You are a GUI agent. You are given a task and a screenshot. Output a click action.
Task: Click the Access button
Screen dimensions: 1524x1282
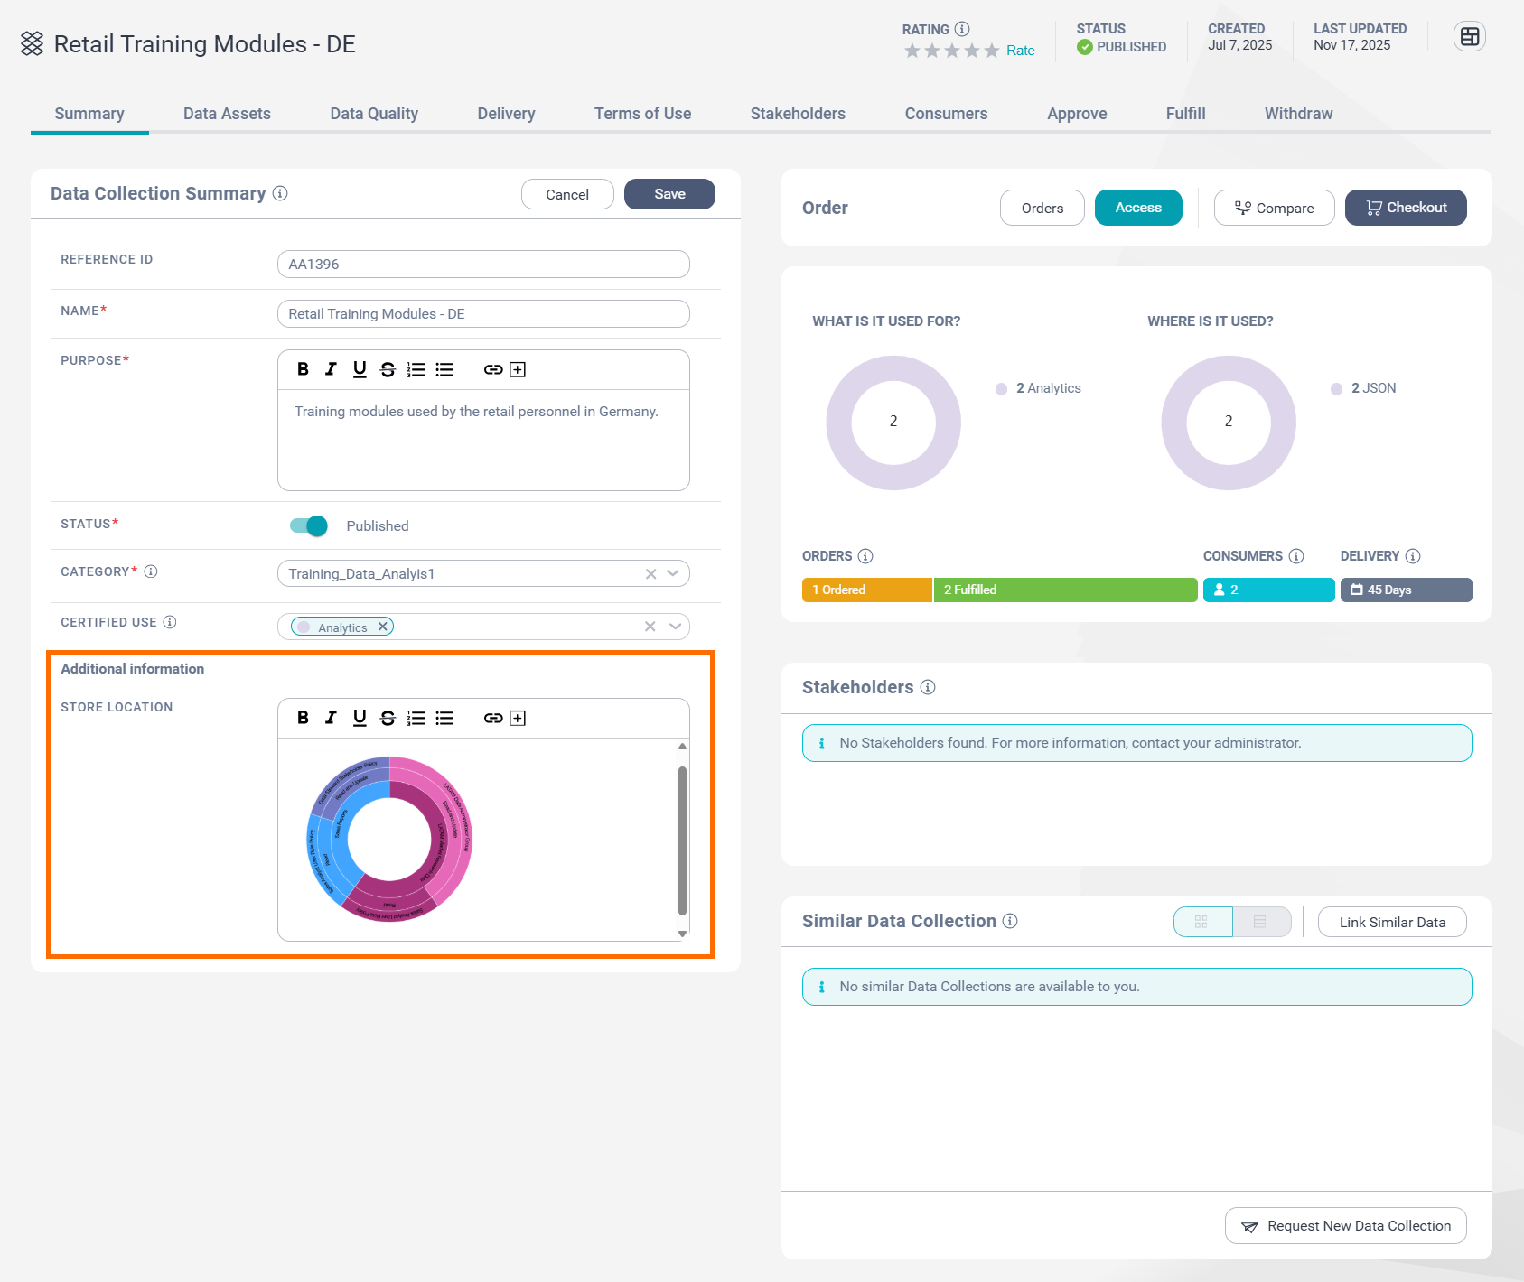[x=1138, y=208]
